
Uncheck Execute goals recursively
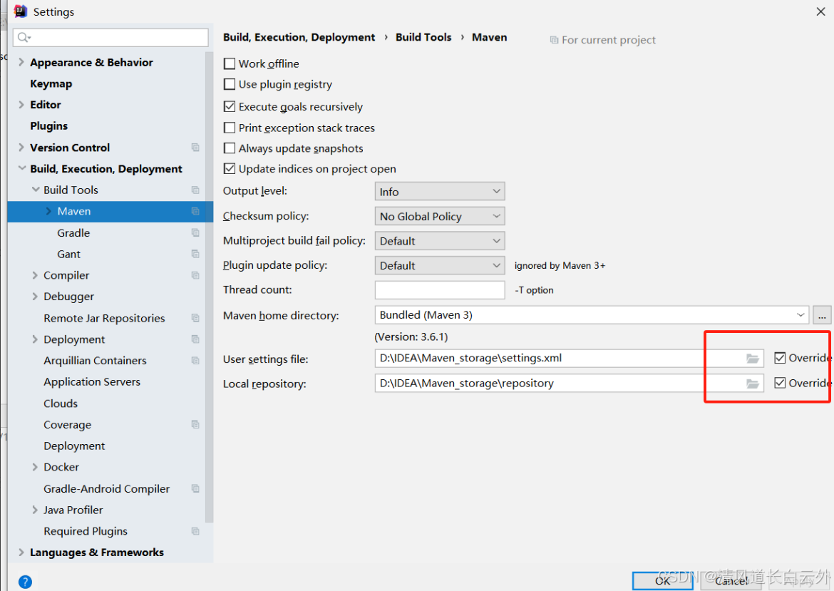pyautogui.click(x=230, y=106)
